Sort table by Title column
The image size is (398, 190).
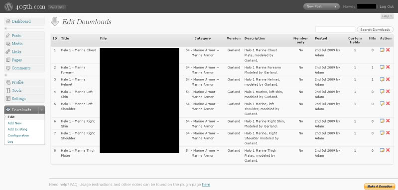pyautogui.click(x=65, y=38)
